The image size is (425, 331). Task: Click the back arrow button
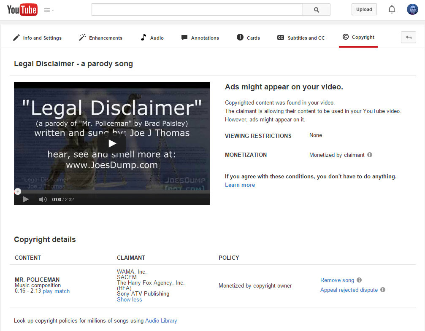(x=409, y=37)
